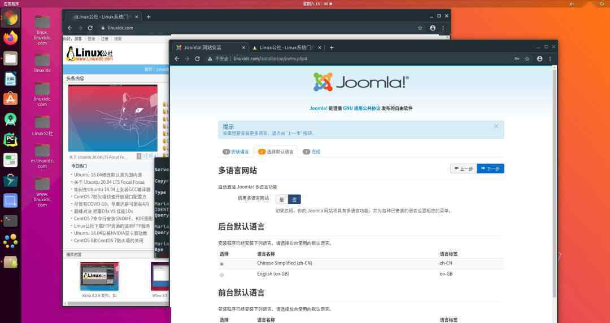This screenshot has height=323, width=610.
Task: Dismiss the 提示 notice with its X
Action: point(496,126)
